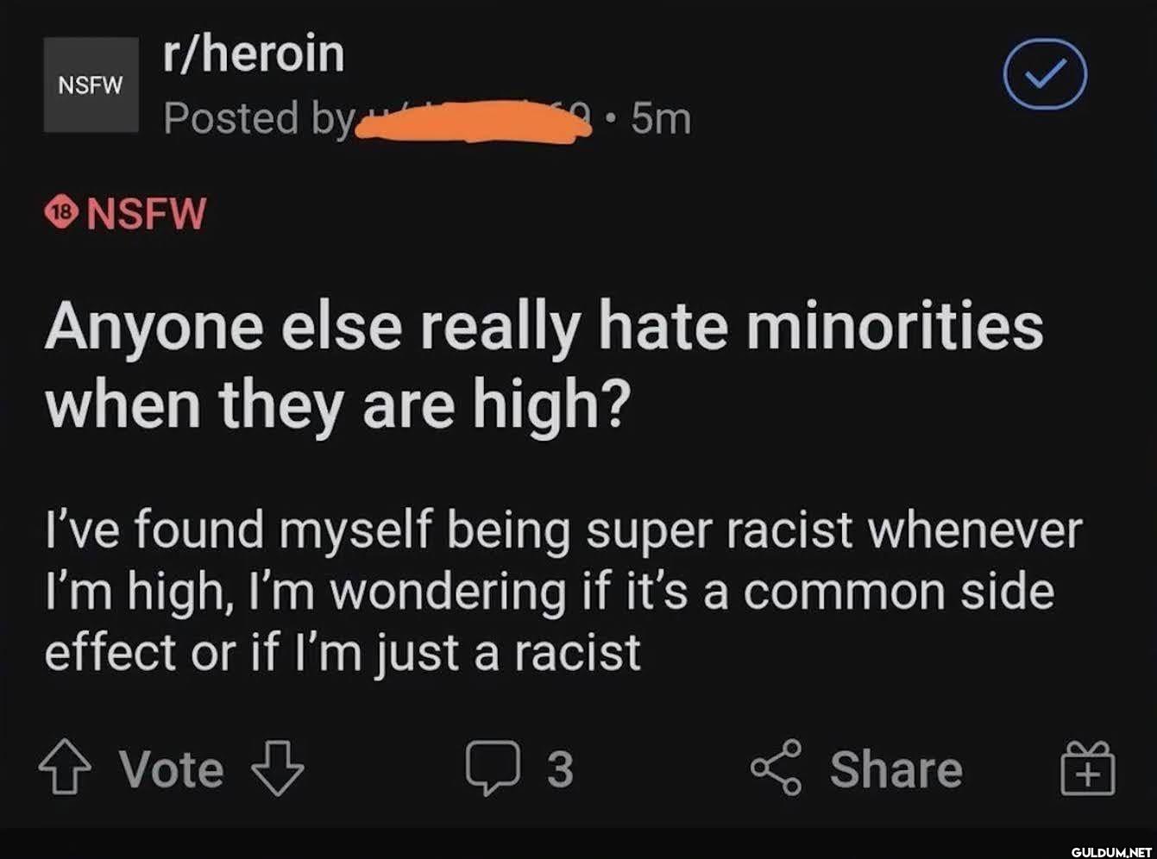Open comments via the speech bubble icon

pyautogui.click(x=493, y=767)
